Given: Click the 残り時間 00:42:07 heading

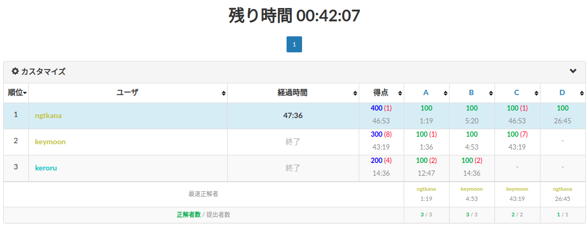Looking at the screenshot, I should pyautogui.click(x=294, y=15).
